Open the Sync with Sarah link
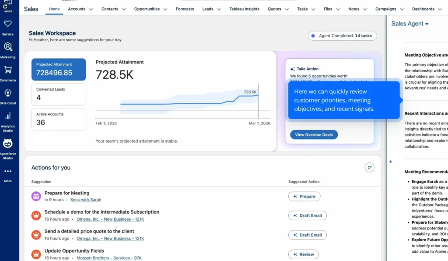The width and height of the screenshot is (448, 261). [85, 199]
